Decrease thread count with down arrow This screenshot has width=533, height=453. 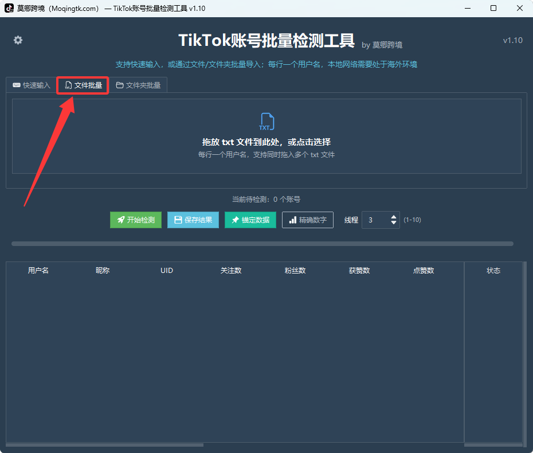pyautogui.click(x=394, y=222)
